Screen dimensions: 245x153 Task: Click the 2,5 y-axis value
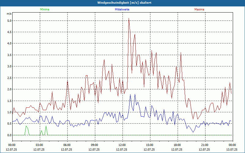[9, 78]
